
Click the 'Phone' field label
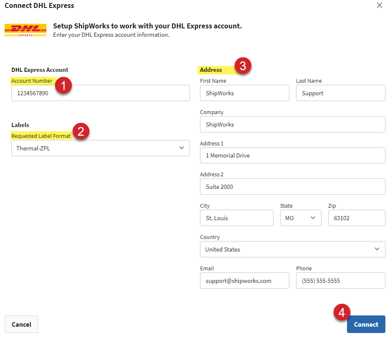point(304,269)
